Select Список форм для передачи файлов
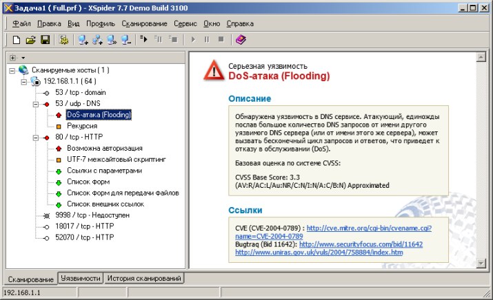 (123, 193)
